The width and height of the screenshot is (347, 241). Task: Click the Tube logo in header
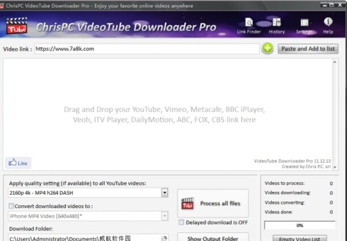(x=16, y=26)
